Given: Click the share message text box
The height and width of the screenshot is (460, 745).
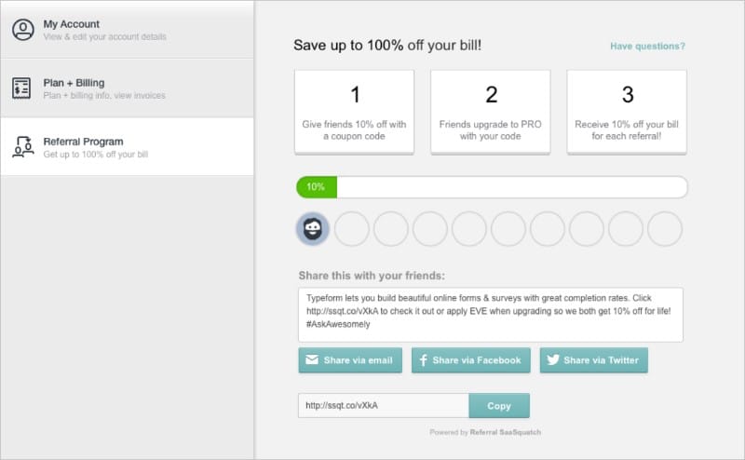Looking at the screenshot, I should [491, 315].
